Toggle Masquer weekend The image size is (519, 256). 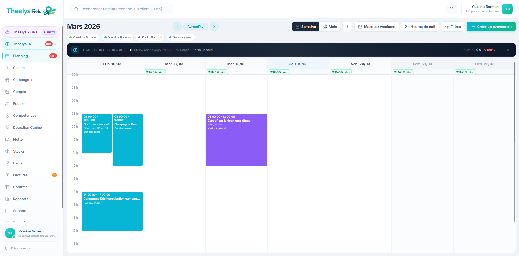click(x=376, y=27)
